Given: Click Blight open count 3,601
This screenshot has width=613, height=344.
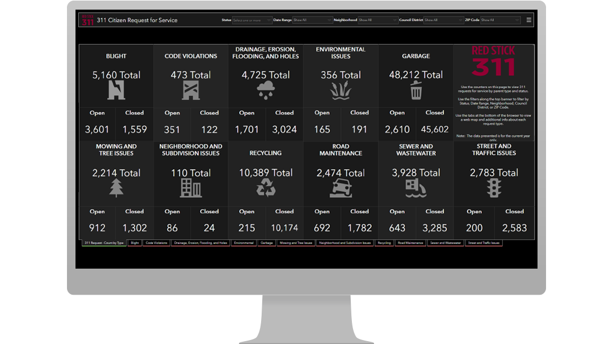Looking at the screenshot, I should pos(97,130).
